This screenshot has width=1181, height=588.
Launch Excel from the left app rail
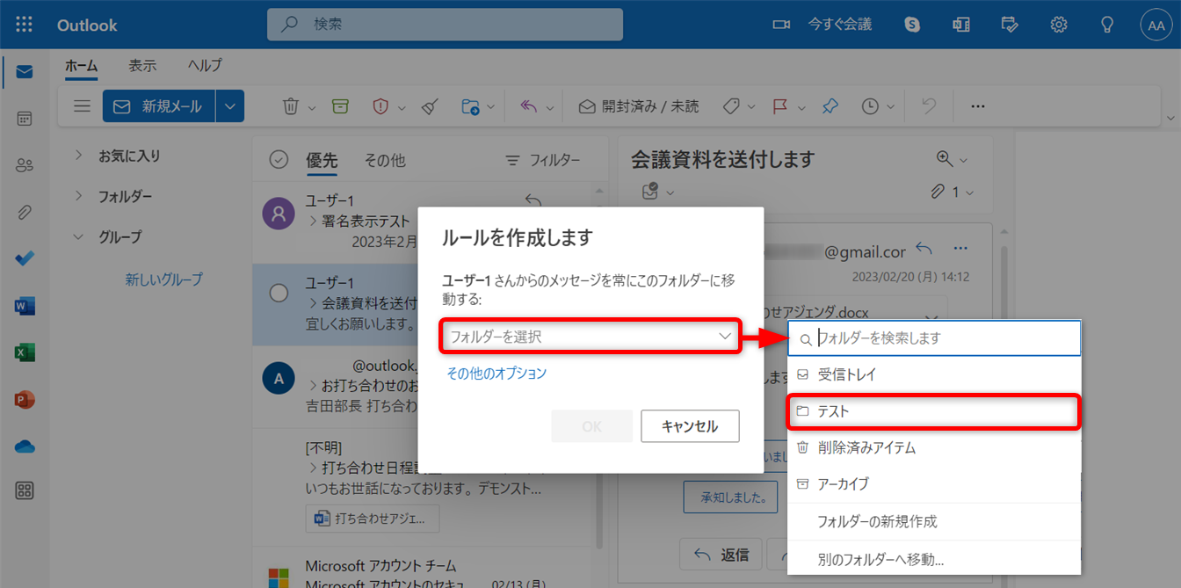click(x=25, y=352)
